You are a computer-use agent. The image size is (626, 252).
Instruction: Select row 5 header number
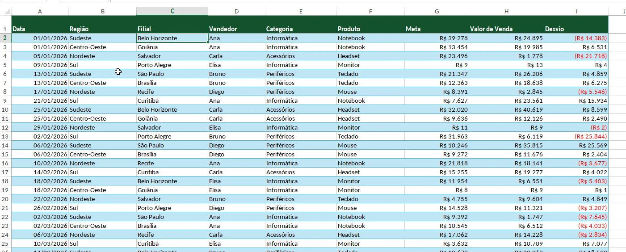5,65
